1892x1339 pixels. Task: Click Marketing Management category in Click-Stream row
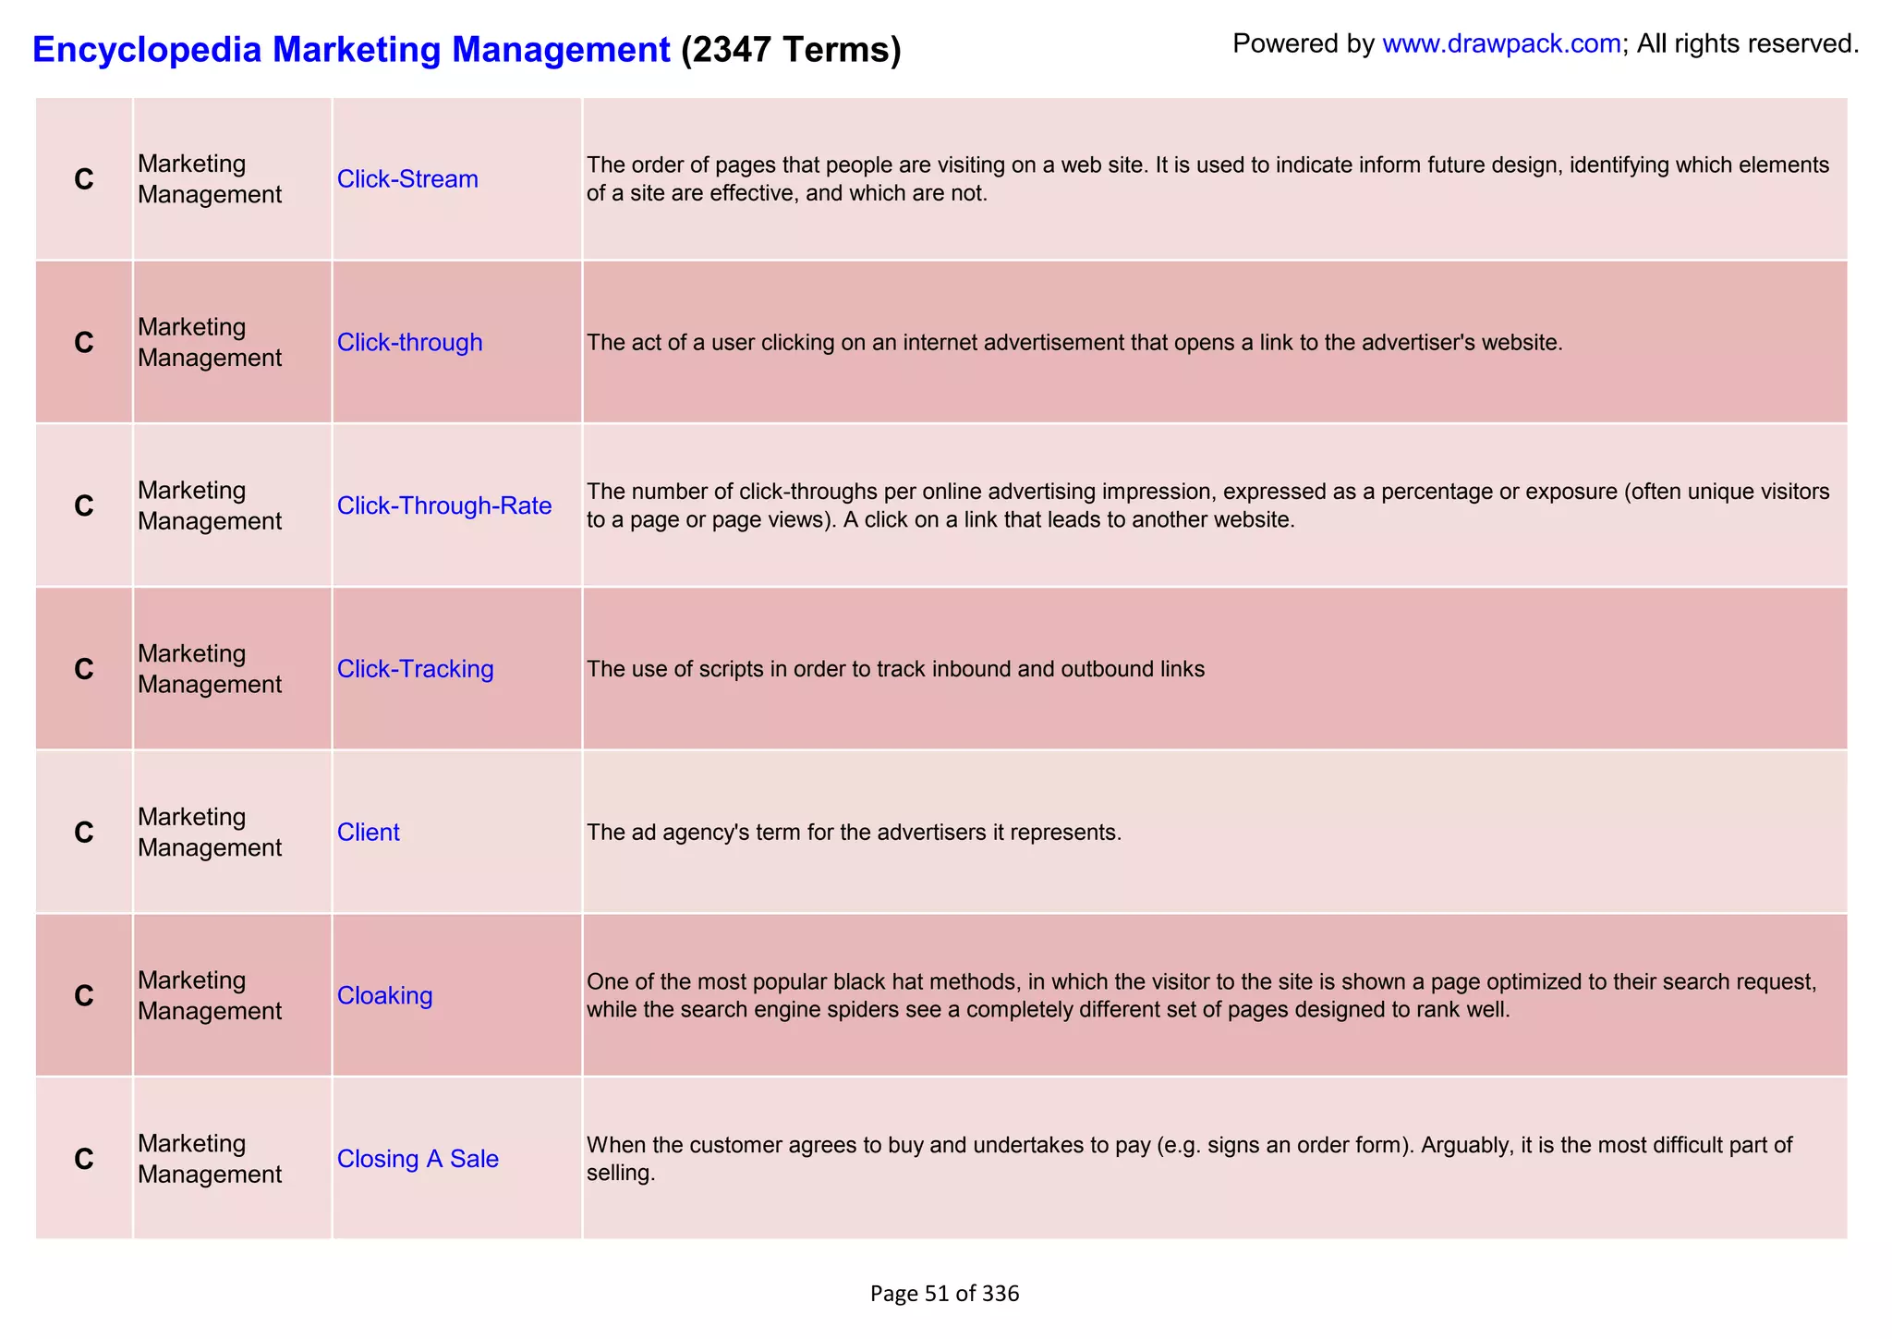[210, 179]
